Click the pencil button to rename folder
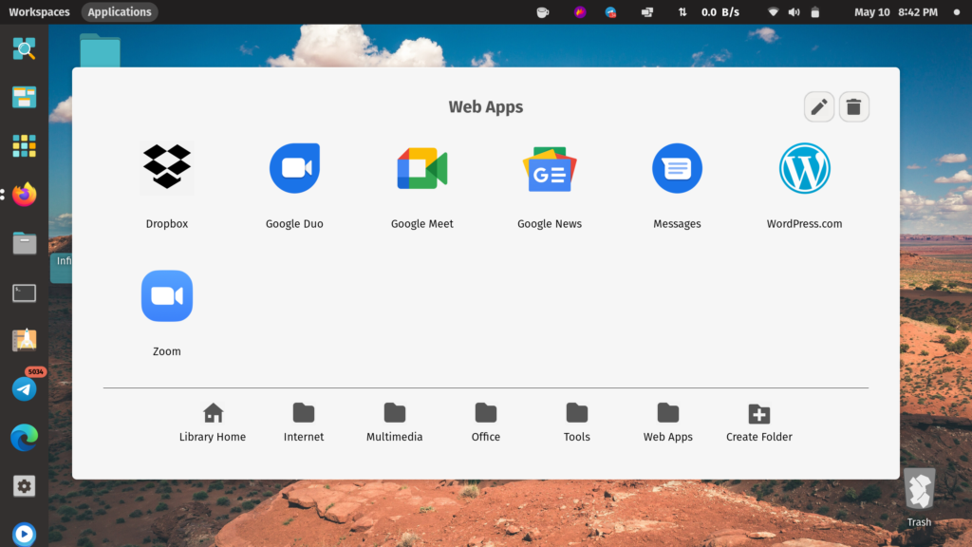 click(819, 106)
